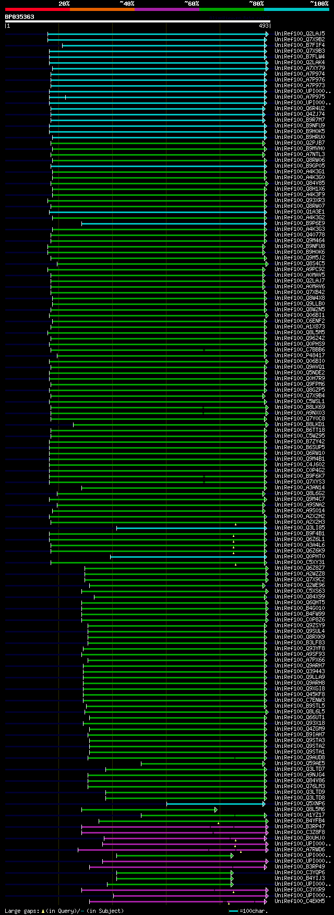Select label UniRef100_B4G010

(x=300, y=608)
